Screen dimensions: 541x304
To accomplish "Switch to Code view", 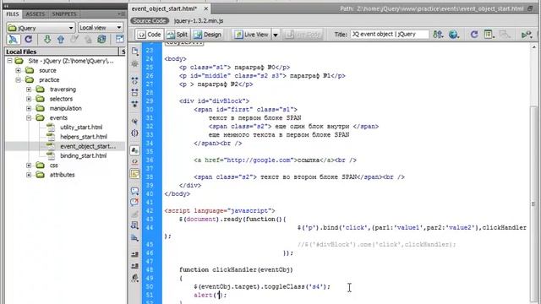I will 150,35.
